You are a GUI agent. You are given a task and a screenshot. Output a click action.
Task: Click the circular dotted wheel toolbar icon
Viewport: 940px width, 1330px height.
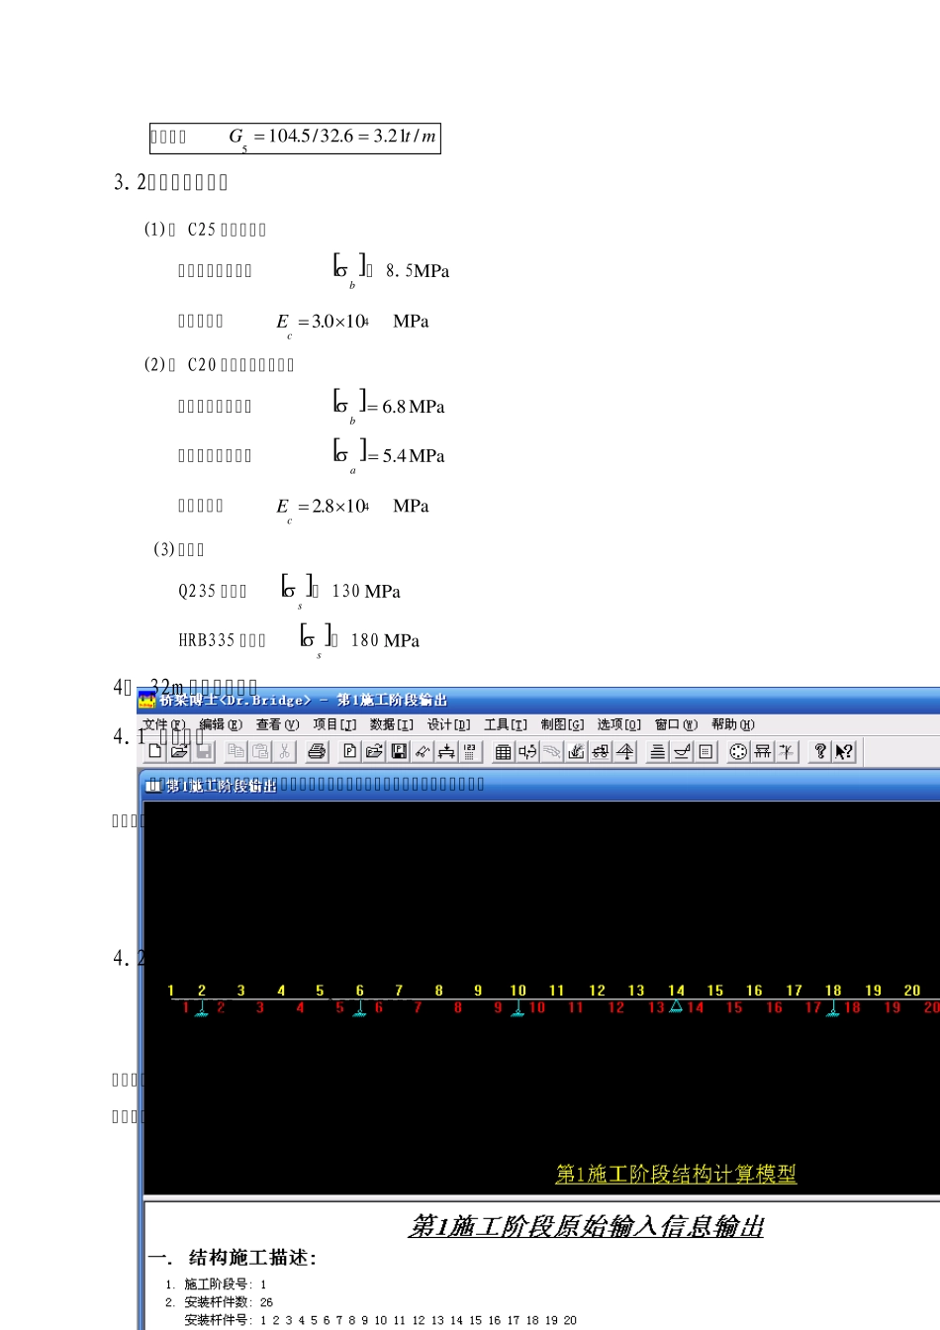[738, 752]
